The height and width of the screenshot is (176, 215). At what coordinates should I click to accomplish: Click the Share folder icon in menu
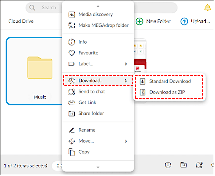72,113
